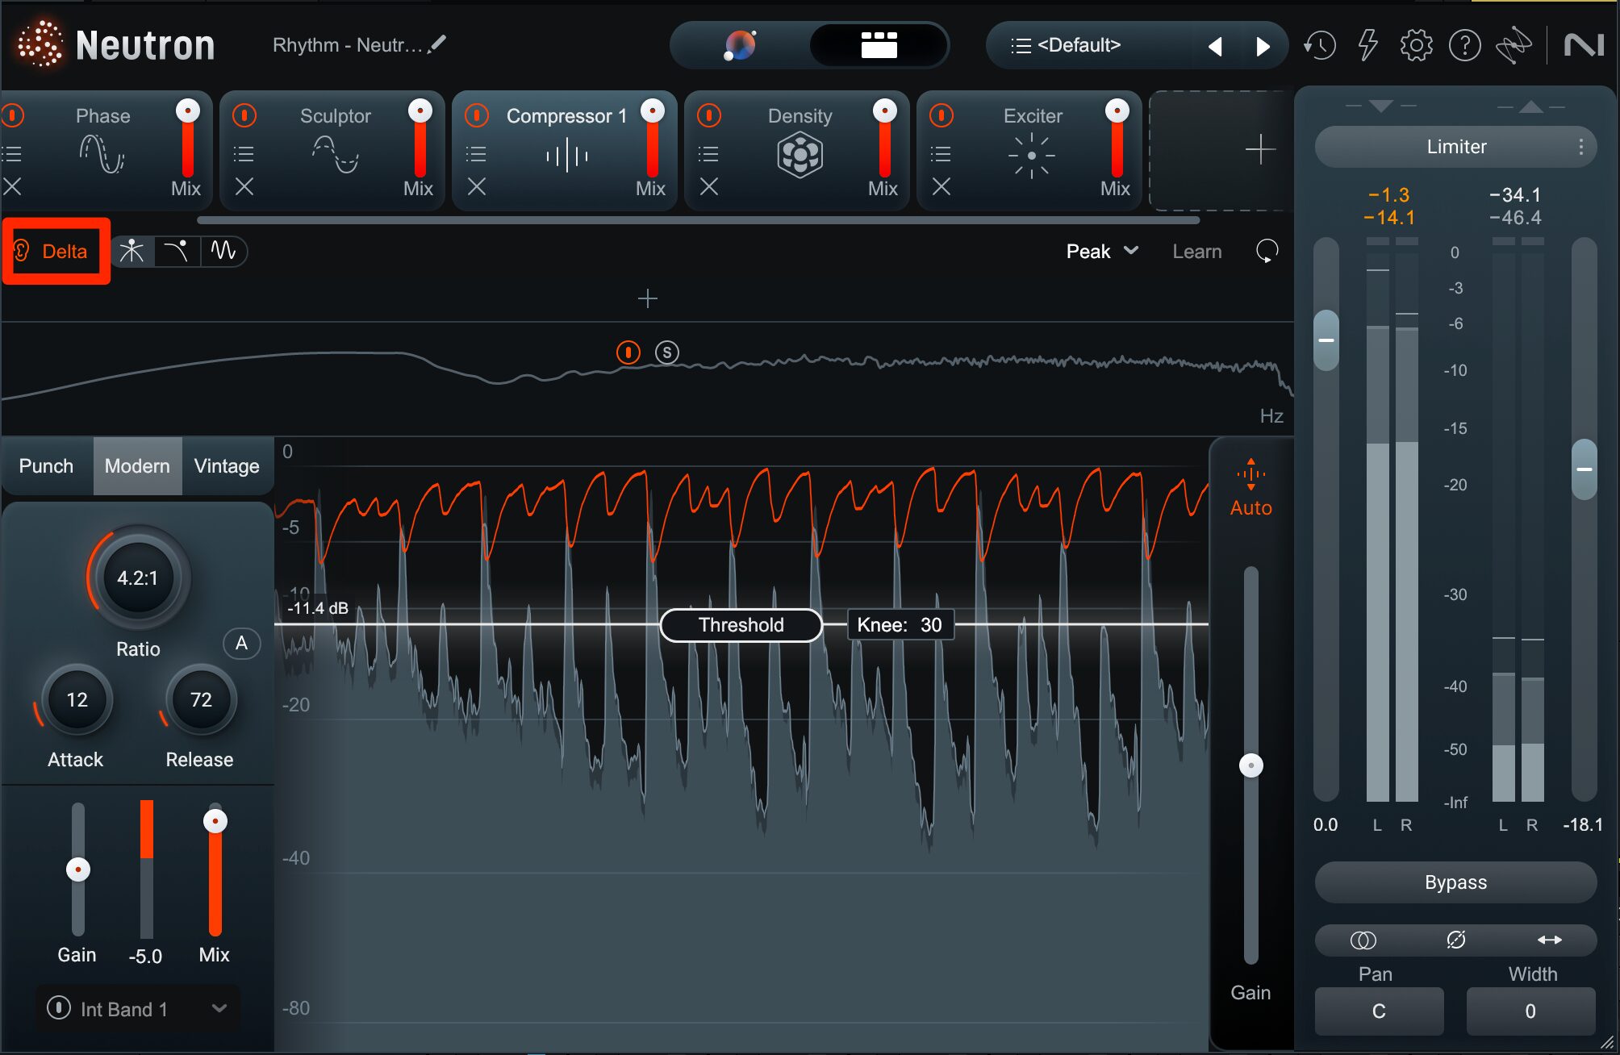This screenshot has height=1055, width=1620.
Task: Select Punch compressor mode
Action: (46, 466)
